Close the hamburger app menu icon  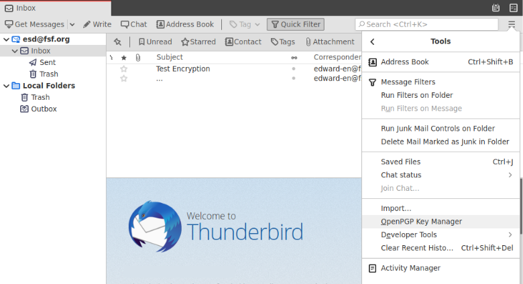(512, 24)
